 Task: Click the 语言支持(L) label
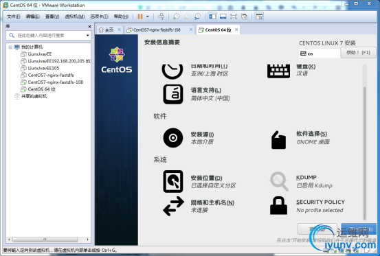pyautogui.click(x=206, y=91)
